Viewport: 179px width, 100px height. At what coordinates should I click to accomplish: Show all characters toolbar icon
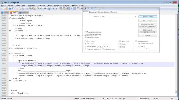(x=71, y=9)
